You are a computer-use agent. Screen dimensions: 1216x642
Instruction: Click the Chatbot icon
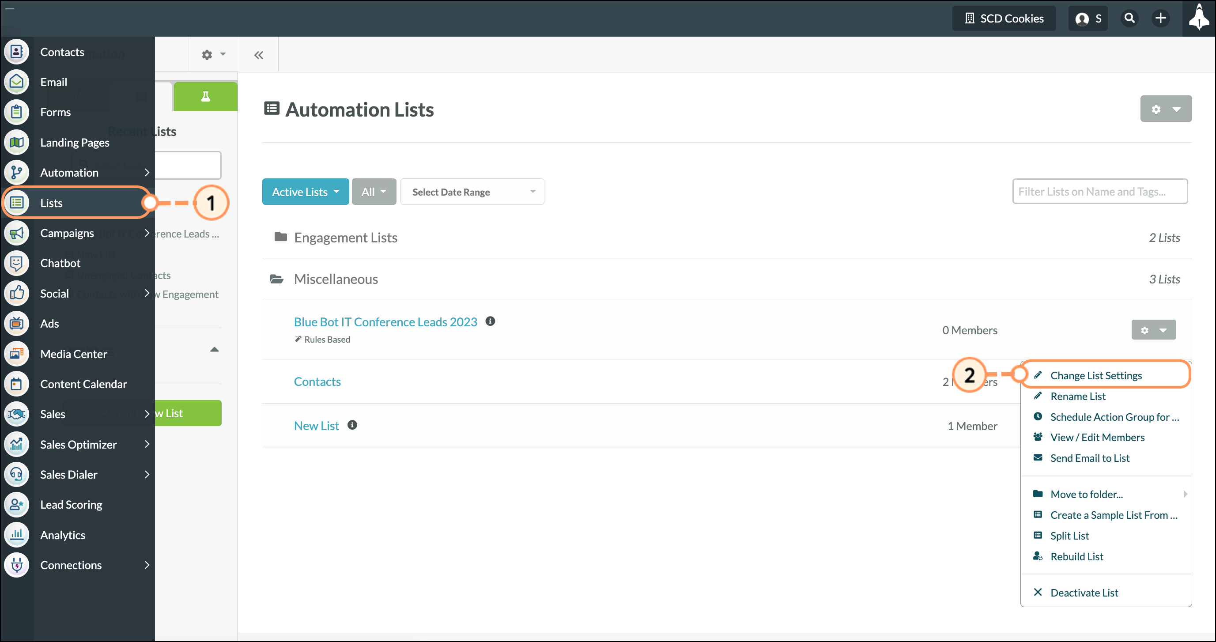tap(16, 263)
